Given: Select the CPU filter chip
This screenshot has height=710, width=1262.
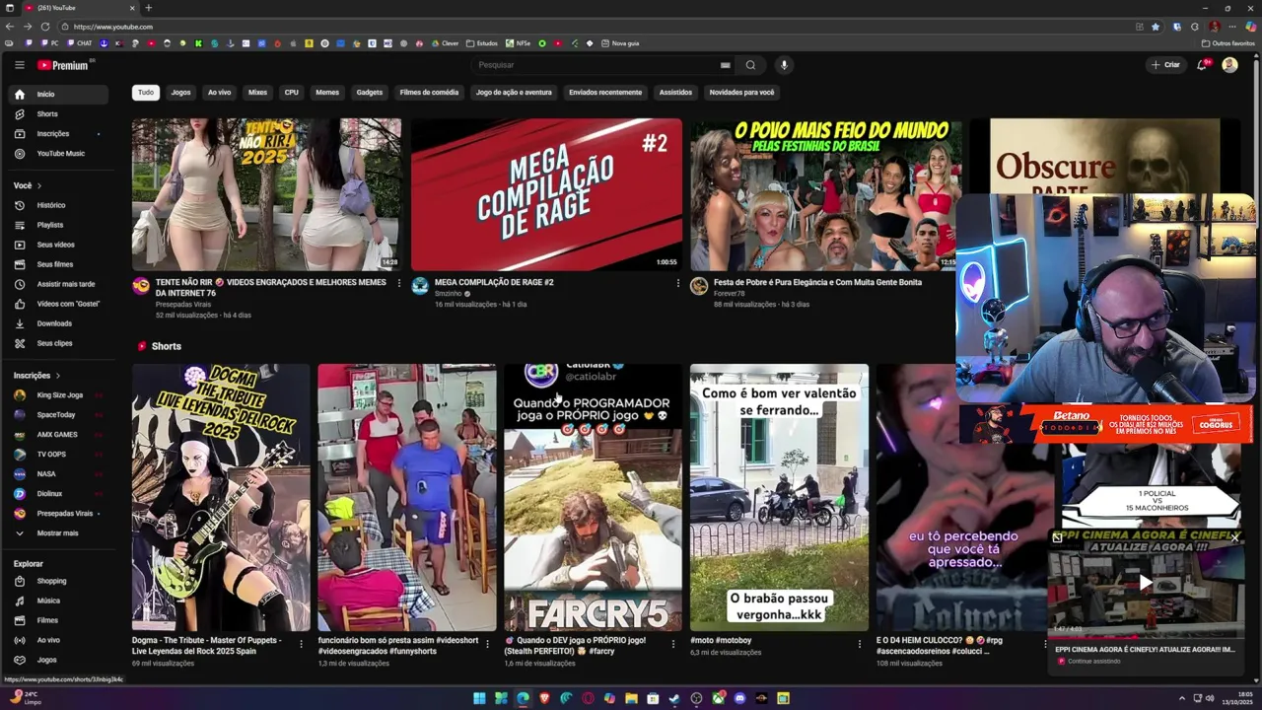Looking at the screenshot, I should click(292, 93).
